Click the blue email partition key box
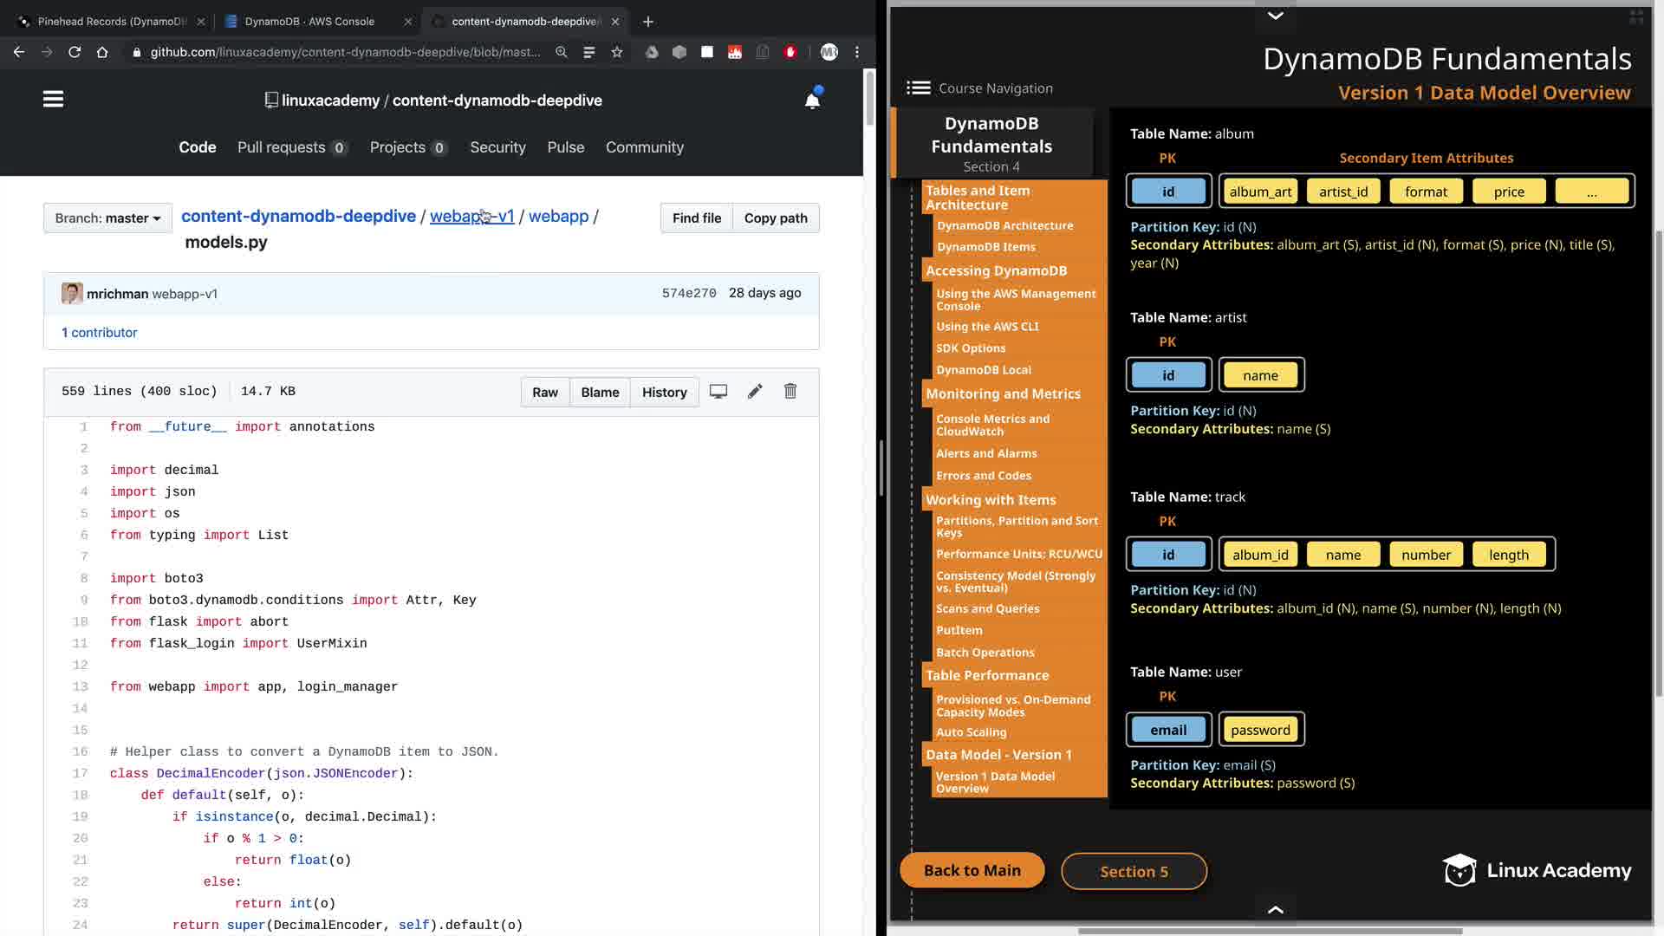Screen dimensions: 1664x936 pyautogui.click(x=1168, y=730)
